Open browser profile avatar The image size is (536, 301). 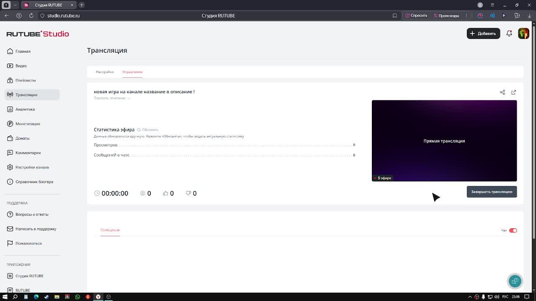[x=480, y=5]
